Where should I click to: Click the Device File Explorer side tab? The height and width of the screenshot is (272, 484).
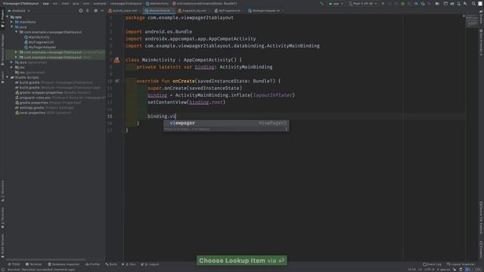[x=481, y=218]
